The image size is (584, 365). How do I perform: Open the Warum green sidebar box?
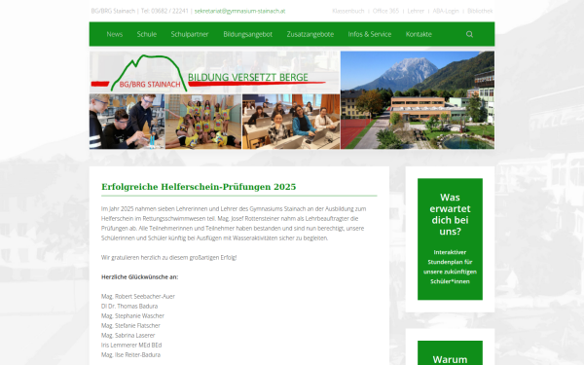pos(450,352)
